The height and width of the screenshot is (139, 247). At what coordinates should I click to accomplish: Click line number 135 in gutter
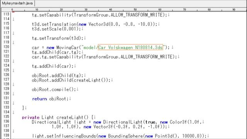(x=6, y=117)
